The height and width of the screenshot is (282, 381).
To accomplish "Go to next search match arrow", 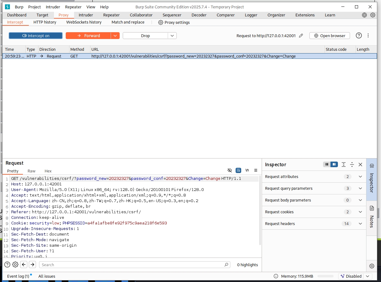I will (33, 264).
